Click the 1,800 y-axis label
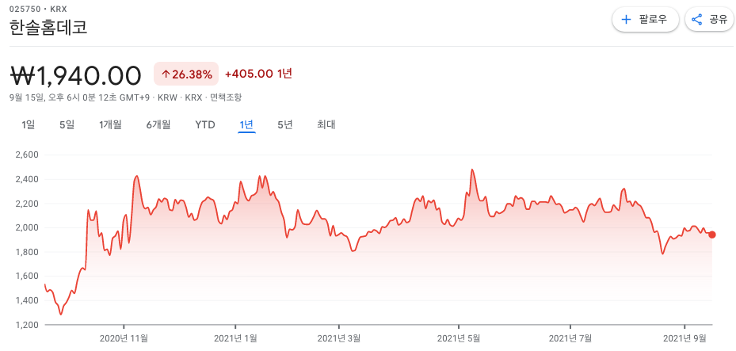The height and width of the screenshot is (351, 736). pos(27,252)
